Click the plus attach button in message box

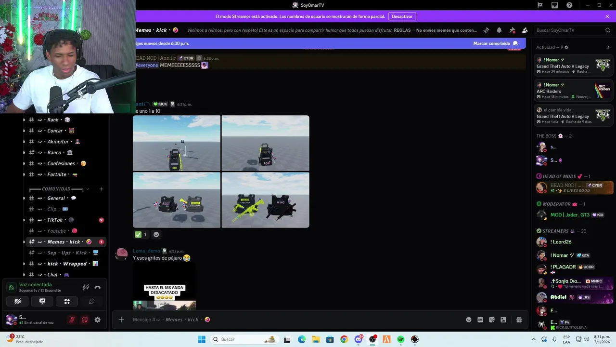click(x=121, y=320)
